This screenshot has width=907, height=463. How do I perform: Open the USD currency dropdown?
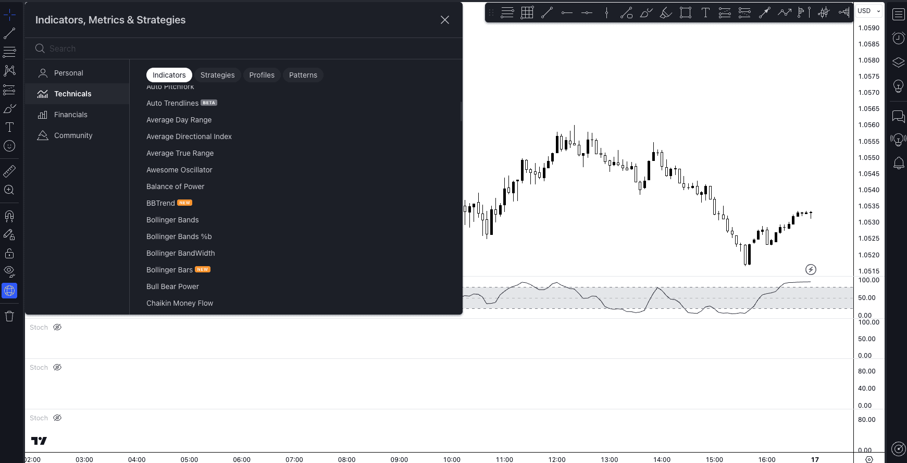(x=869, y=11)
